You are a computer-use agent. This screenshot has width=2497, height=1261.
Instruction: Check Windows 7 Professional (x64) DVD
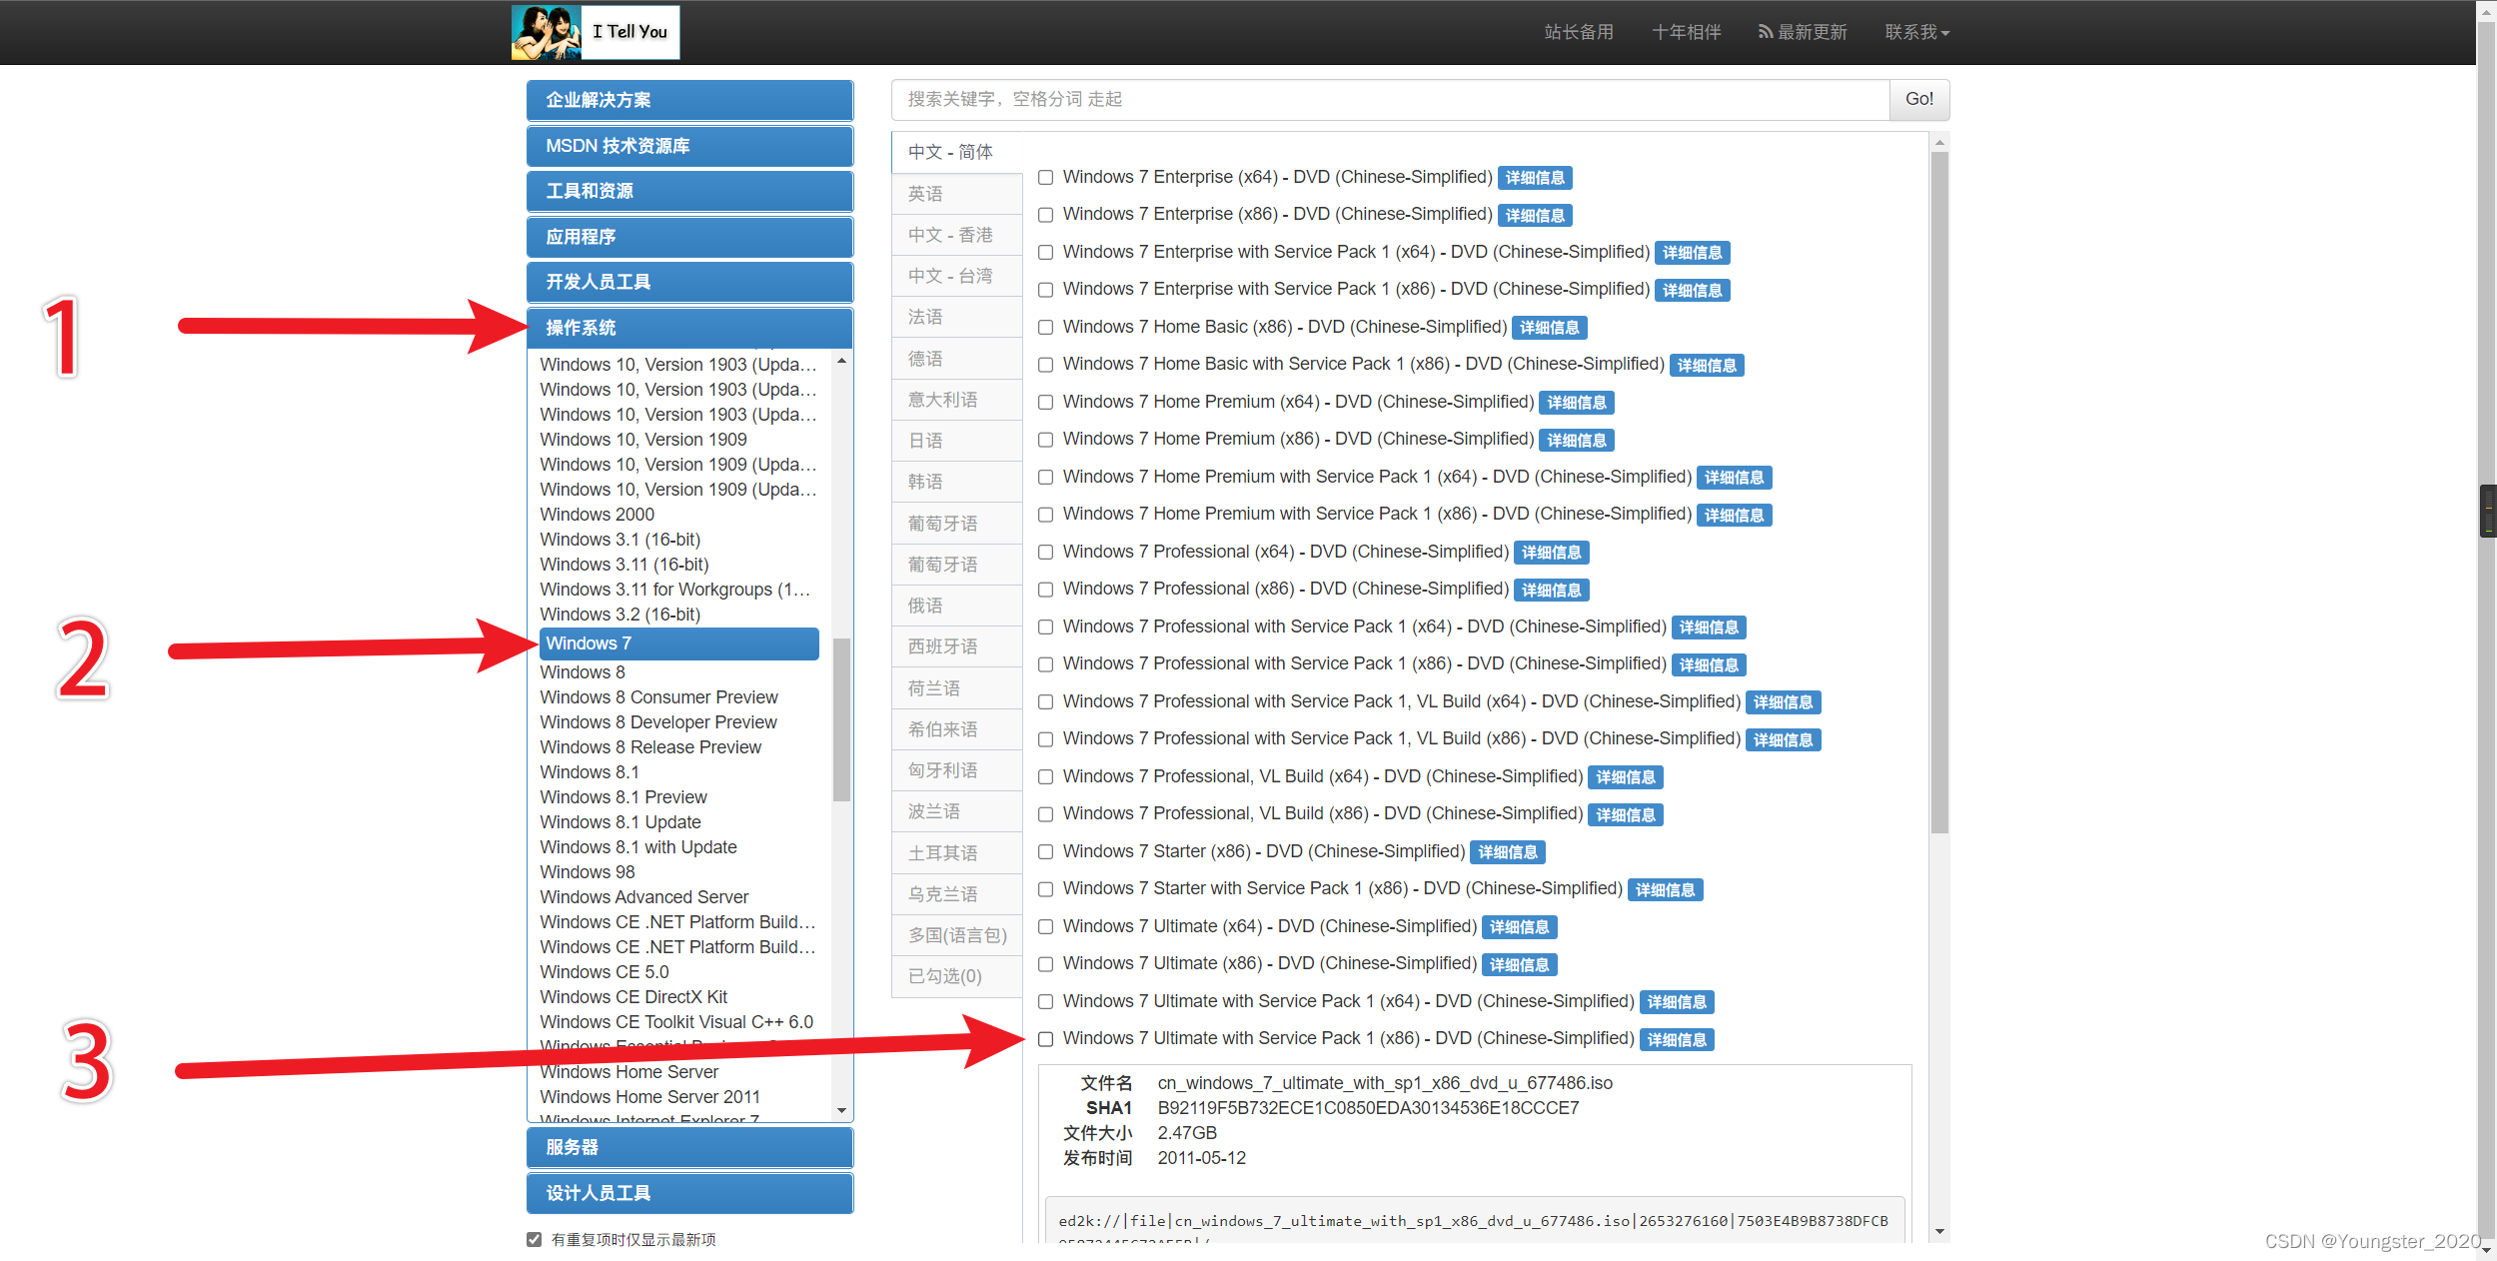coord(1045,553)
